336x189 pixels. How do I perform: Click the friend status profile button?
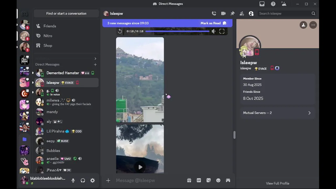303,25
